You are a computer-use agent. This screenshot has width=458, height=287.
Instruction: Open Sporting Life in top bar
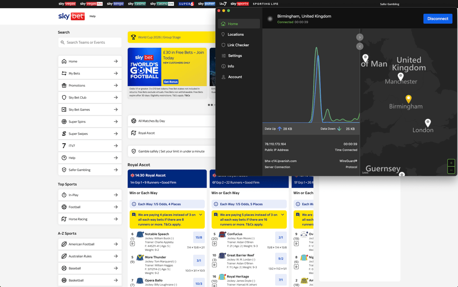coord(266,4)
